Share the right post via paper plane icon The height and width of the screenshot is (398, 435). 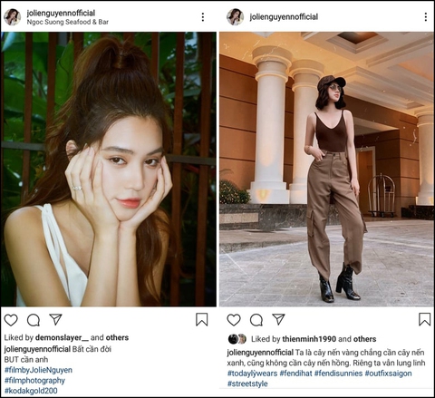click(x=278, y=319)
